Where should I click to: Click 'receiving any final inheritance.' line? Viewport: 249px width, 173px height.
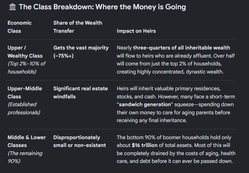(x=152, y=120)
